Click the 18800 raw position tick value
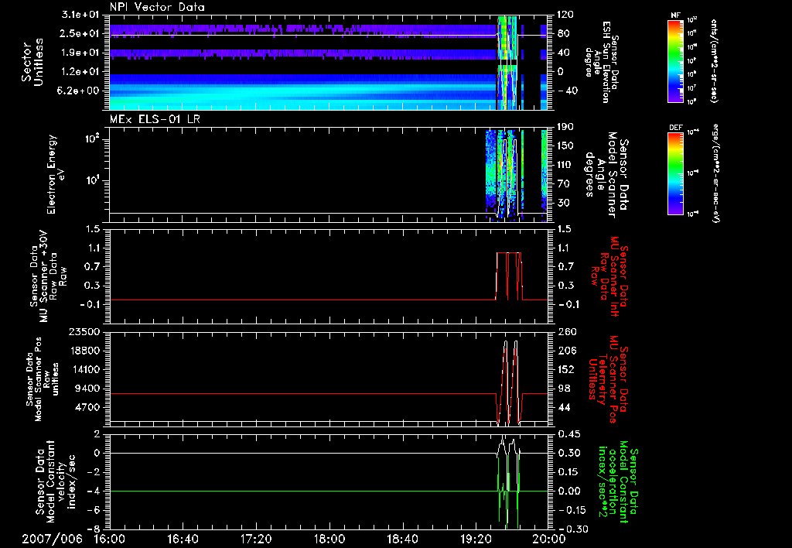This screenshot has height=548, width=792. [85, 351]
